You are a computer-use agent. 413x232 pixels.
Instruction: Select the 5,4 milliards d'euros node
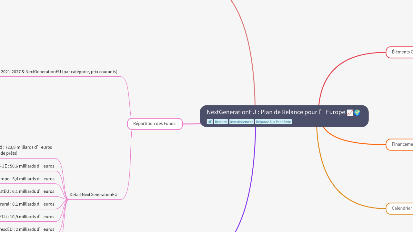27,179
